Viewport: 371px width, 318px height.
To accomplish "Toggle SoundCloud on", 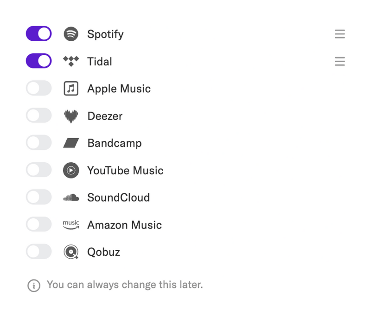I will pyautogui.click(x=38, y=197).
